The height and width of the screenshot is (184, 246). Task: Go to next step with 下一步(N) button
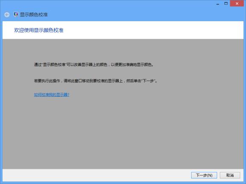point(204,175)
